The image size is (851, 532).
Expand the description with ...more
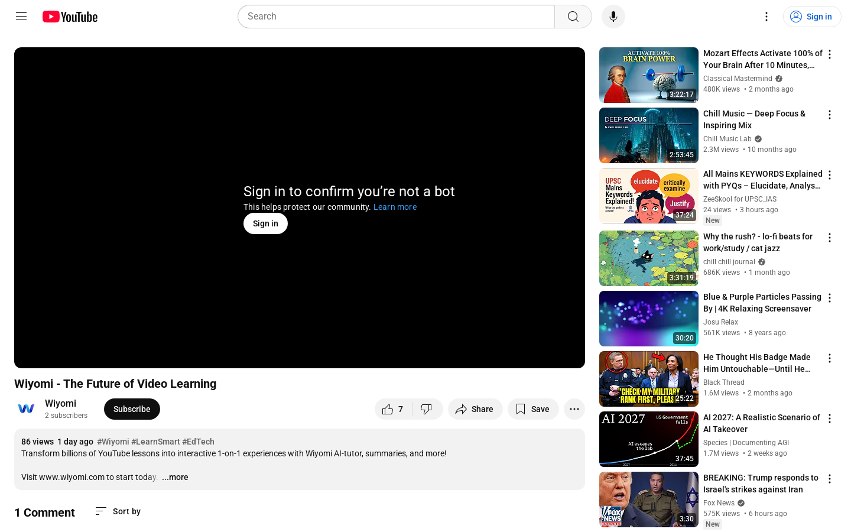pyautogui.click(x=175, y=477)
